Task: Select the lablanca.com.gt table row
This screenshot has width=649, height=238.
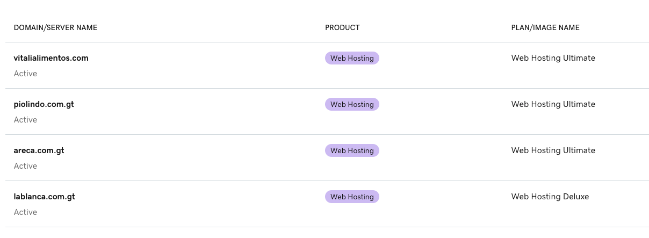Action: (x=327, y=204)
